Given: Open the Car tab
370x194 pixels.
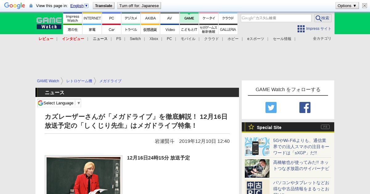Looking at the screenshot, I should pos(112,29).
